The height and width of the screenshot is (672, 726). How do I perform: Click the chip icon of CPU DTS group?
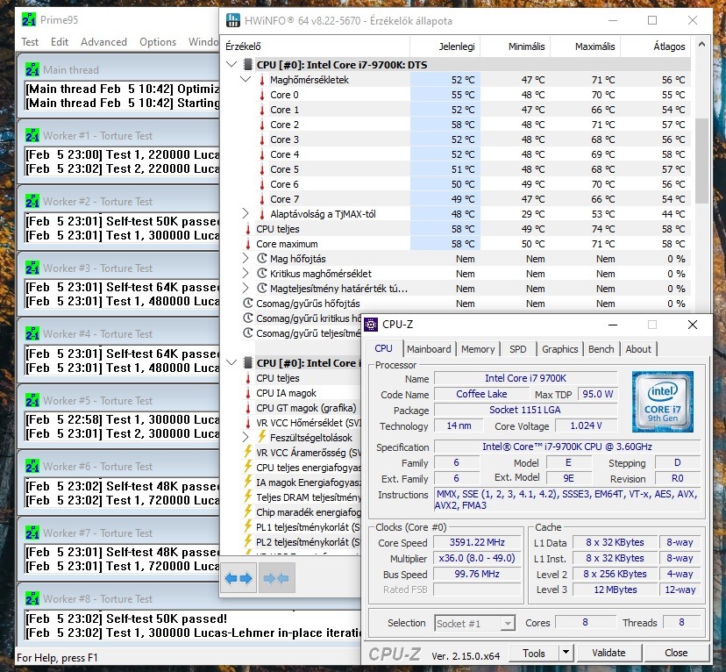click(248, 64)
